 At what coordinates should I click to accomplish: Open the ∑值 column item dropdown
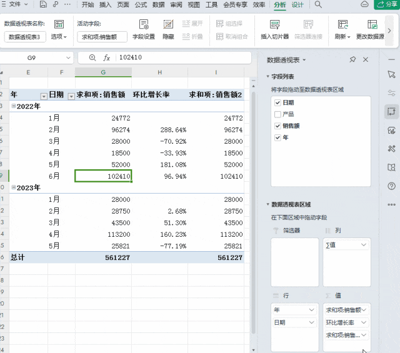[364, 245]
